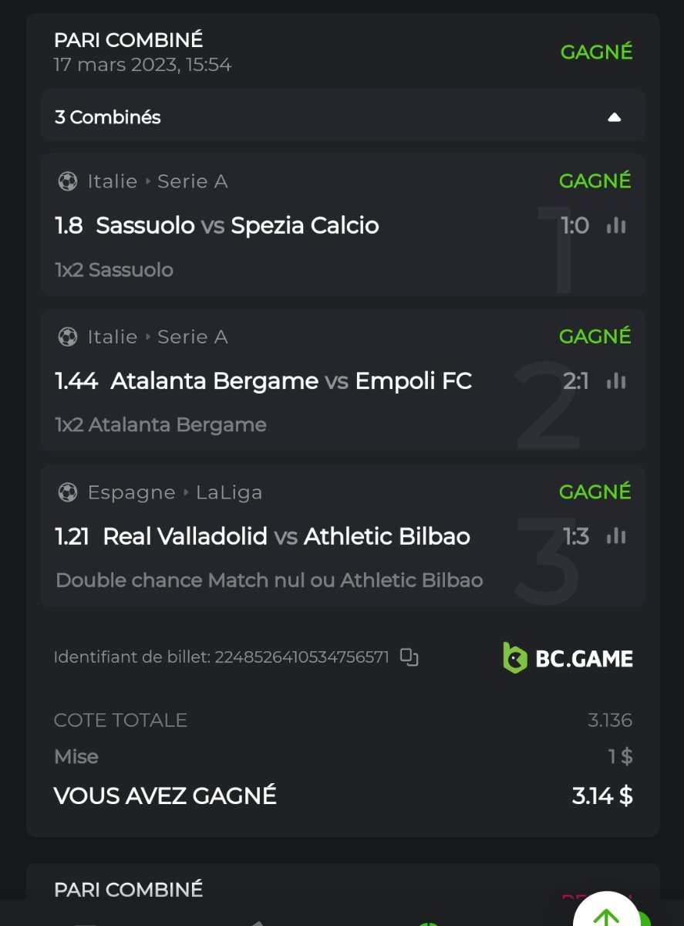Image resolution: width=684 pixels, height=926 pixels.
Task: Select the Serie A league on first bet
Action: (192, 181)
